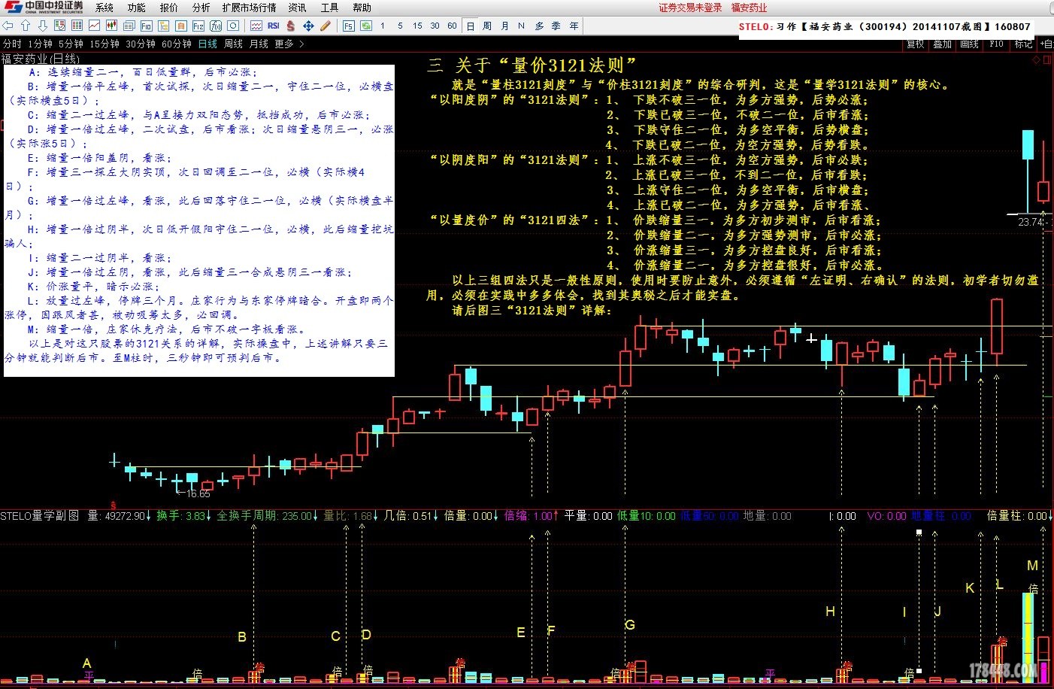Image resolution: width=1054 pixels, height=689 pixels.
Task: Open the 帮助 menu
Action: click(362, 8)
